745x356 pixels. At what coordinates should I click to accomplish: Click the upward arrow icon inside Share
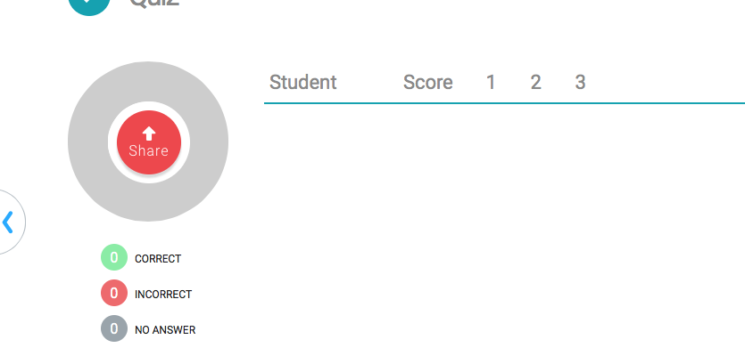149,133
